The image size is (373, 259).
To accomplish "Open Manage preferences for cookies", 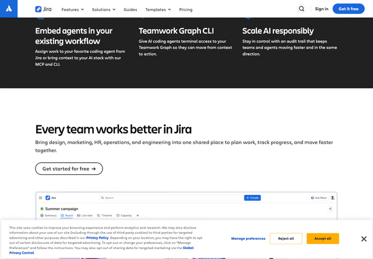I will pyautogui.click(x=248, y=239).
